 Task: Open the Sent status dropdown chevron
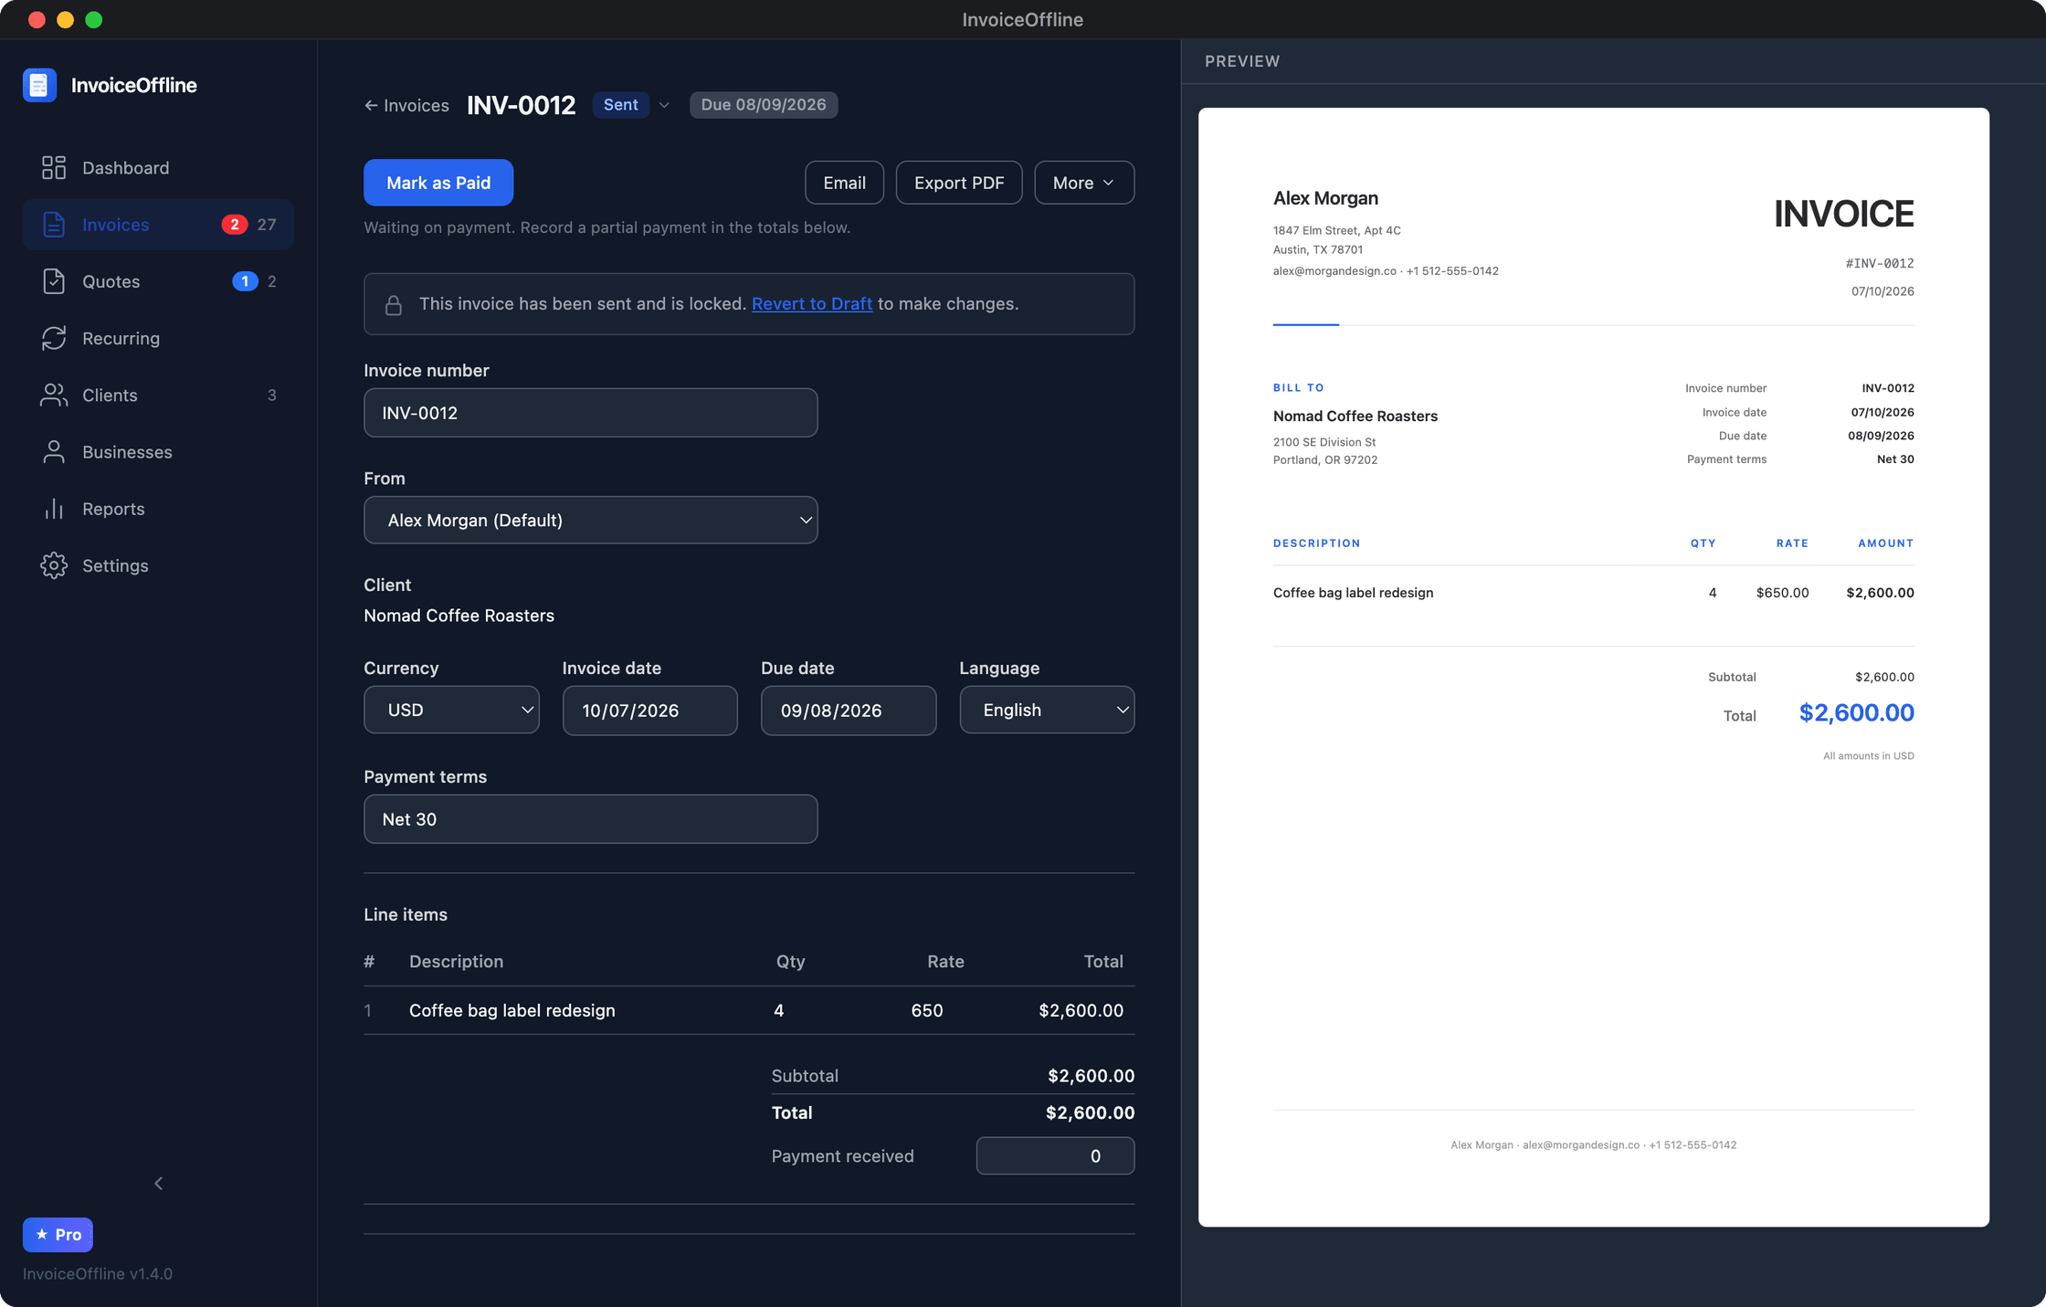coord(664,105)
